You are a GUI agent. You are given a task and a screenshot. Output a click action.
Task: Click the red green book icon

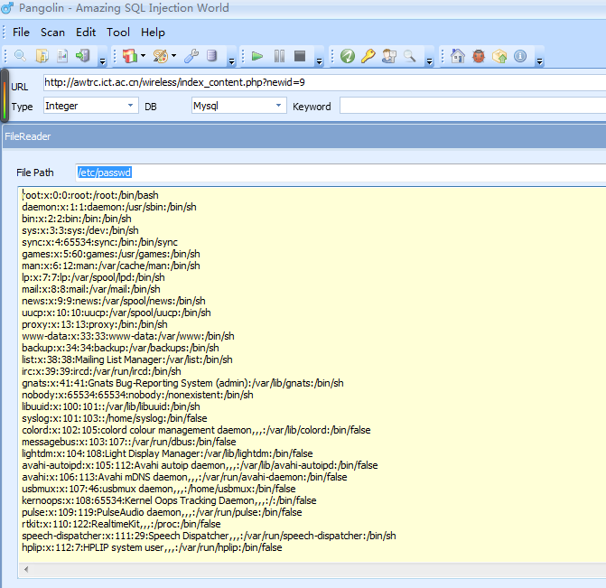pos(130,56)
